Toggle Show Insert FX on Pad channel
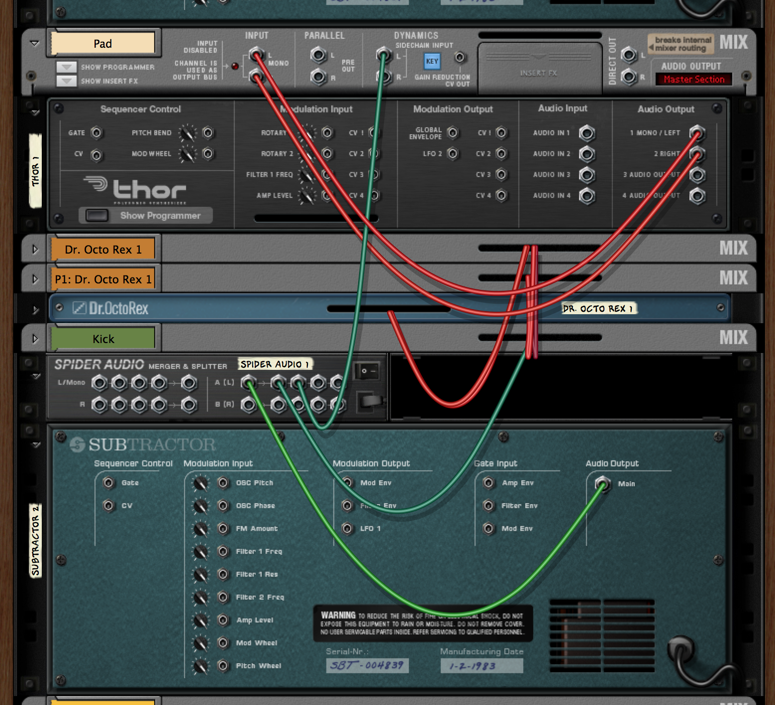This screenshot has width=775, height=705. [67, 81]
